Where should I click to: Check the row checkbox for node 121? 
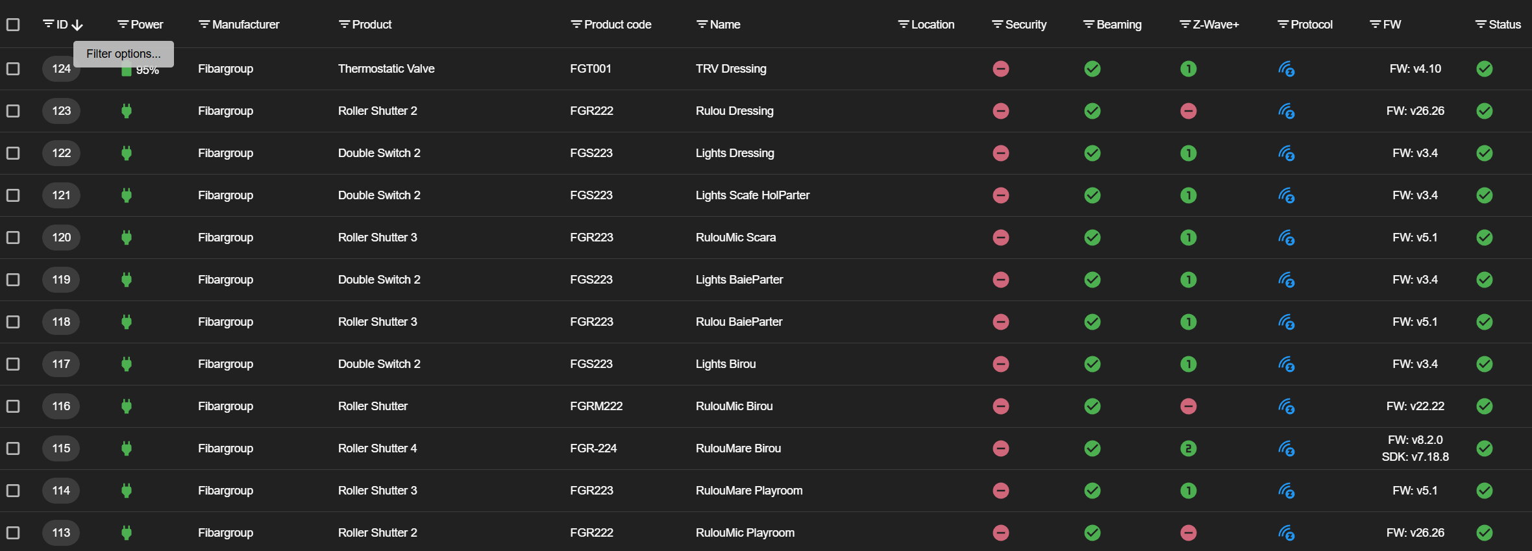click(13, 195)
